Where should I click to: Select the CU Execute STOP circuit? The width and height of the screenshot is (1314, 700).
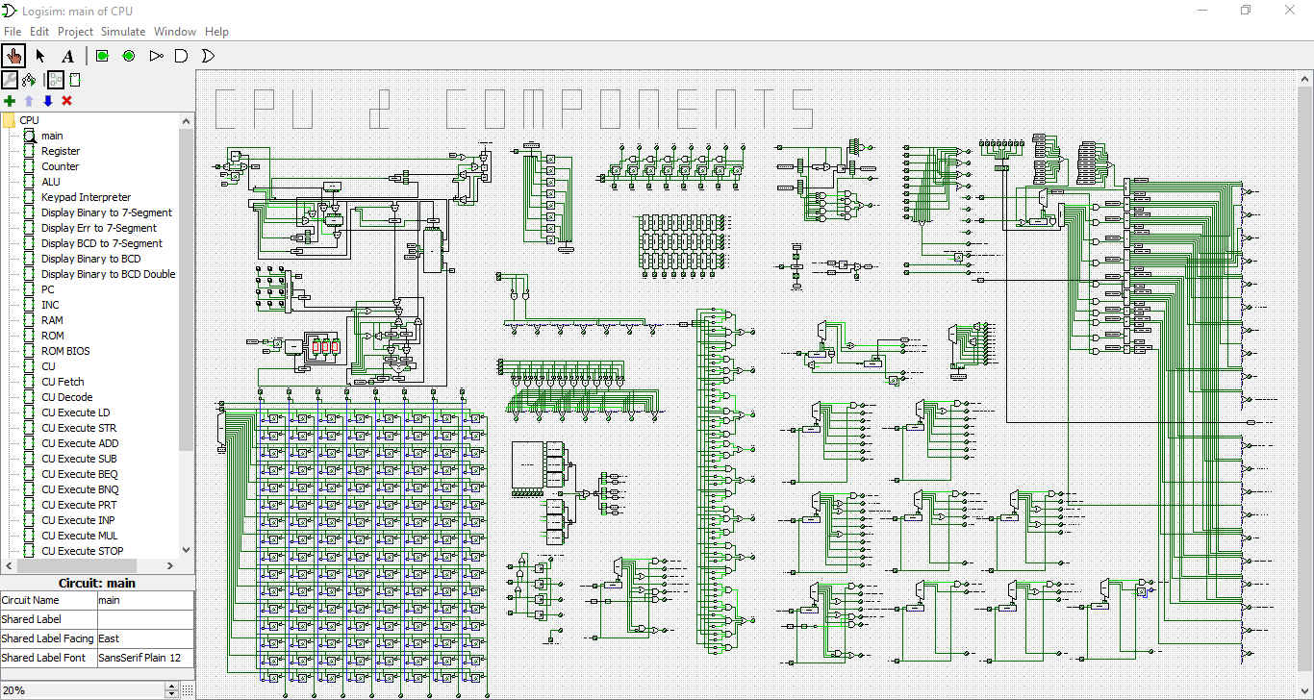(83, 551)
